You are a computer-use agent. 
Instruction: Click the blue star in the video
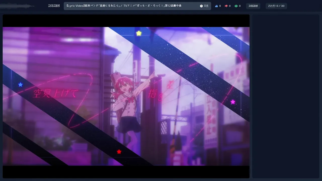coord(20,85)
